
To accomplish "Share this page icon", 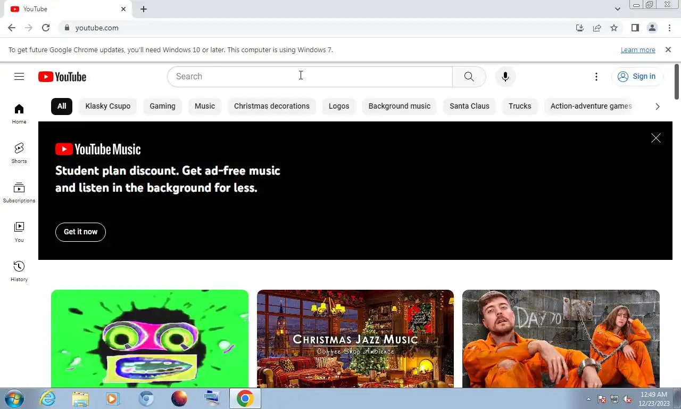I will click(x=597, y=28).
